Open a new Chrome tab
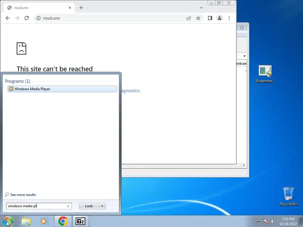The width and height of the screenshot is (303, 227). click(x=81, y=8)
